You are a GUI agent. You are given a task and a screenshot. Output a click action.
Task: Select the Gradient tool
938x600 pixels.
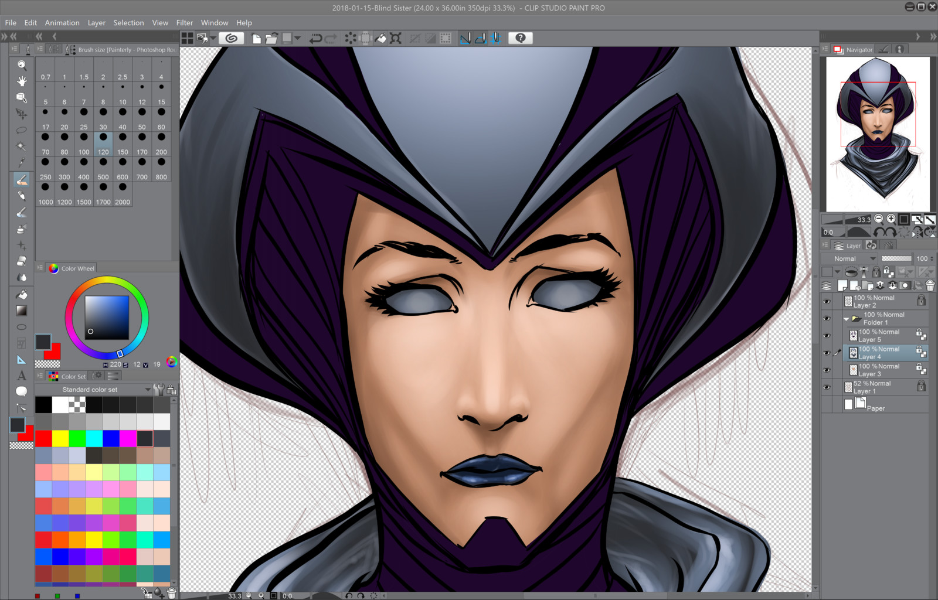pyautogui.click(x=22, y=311)
